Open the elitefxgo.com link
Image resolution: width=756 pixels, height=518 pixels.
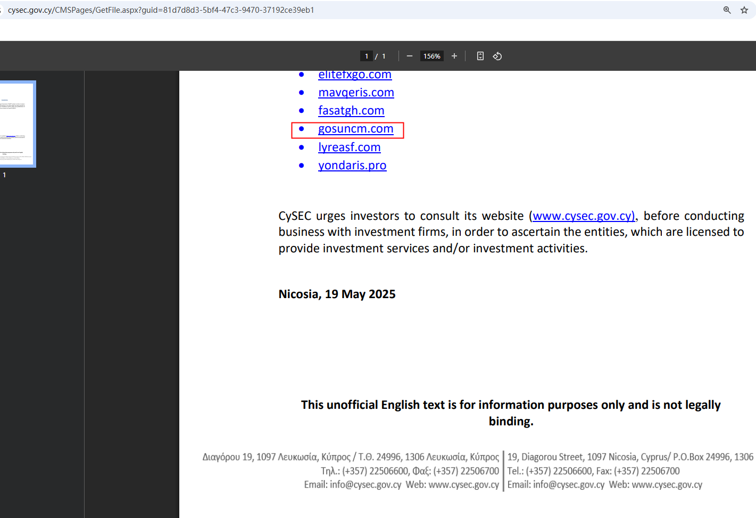354,75
